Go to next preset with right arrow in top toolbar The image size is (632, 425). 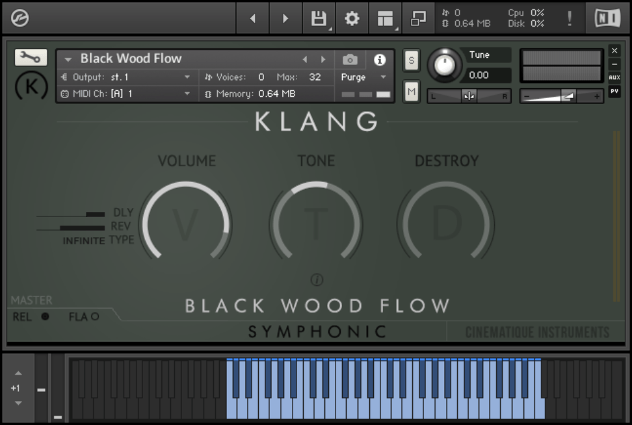coord(285,18)
